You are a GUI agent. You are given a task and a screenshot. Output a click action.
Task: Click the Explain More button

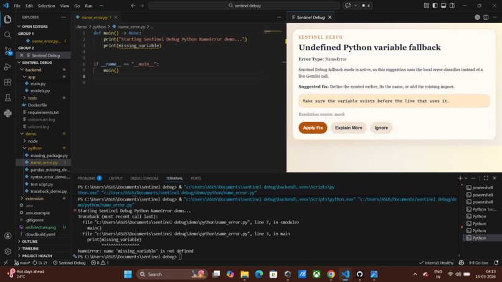[348, 128]
